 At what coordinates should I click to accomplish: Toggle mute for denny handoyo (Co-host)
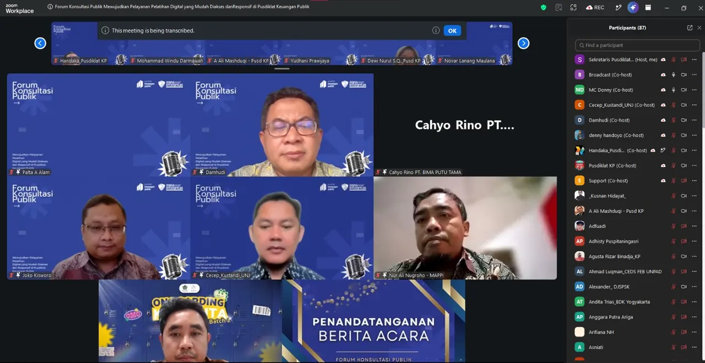click(673, 135)
